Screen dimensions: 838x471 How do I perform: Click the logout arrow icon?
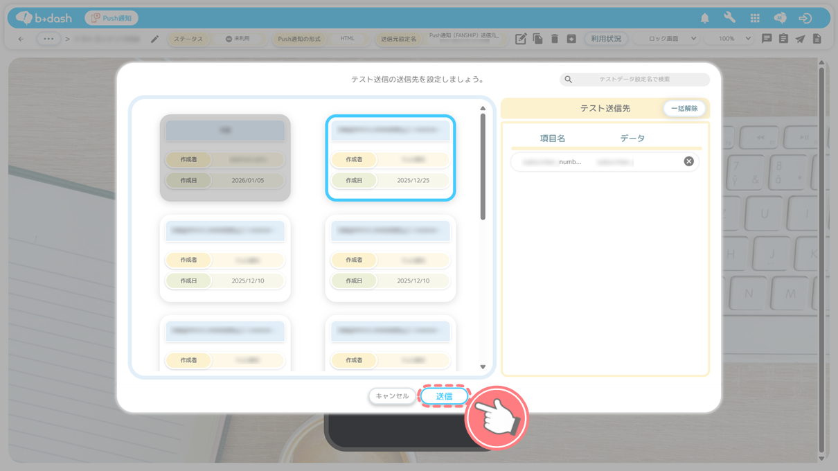click(x=805, y=18)
